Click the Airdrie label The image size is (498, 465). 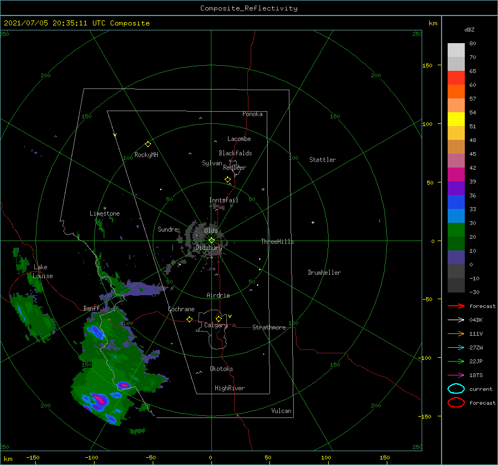[218, 295]
